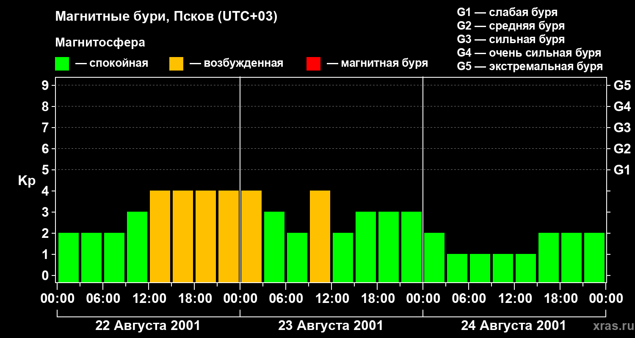
Task: Click 23 August 12:00–15:00 green Kp 2 bar
Action: click(x=343, y=257)
